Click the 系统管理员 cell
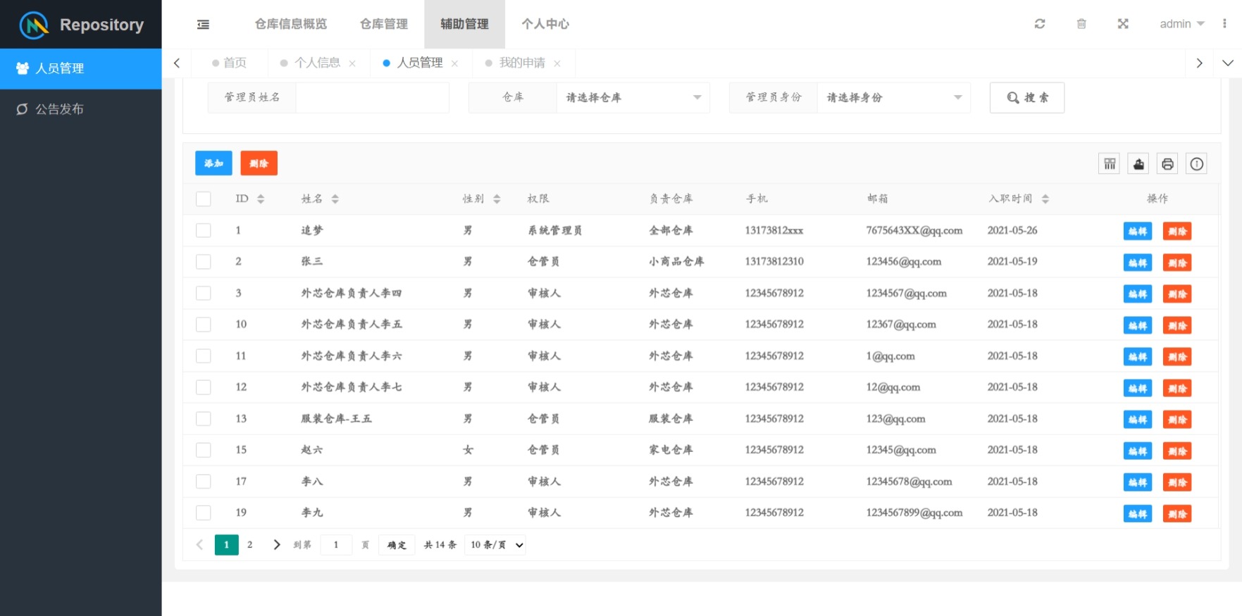1242x616 pixels. coord(555,231)
